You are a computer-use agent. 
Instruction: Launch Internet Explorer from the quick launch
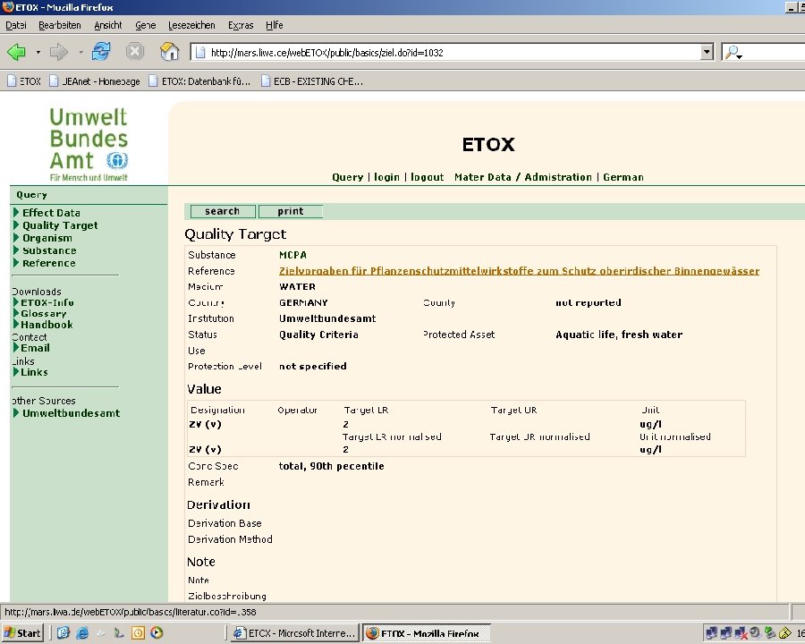point(81,632)
